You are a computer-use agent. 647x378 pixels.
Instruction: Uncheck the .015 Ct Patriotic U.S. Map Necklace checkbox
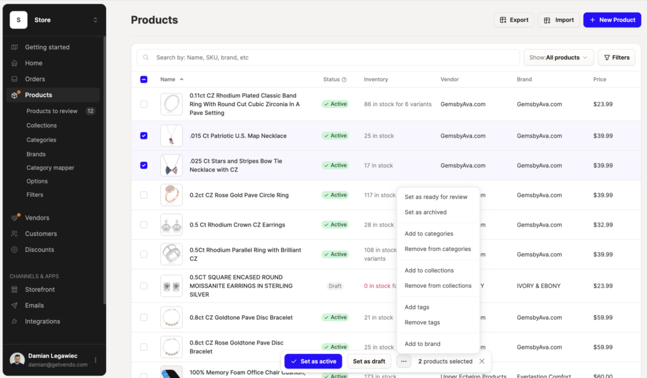[143, 136]
